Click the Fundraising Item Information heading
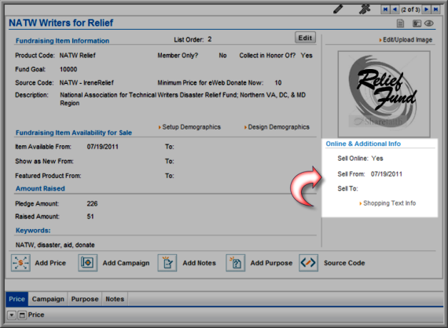Viewport: 448px width, 328px height. point(62,41)
